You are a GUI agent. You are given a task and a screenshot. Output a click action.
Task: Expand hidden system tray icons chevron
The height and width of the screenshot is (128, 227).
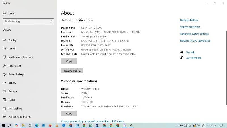pos(177,125)
